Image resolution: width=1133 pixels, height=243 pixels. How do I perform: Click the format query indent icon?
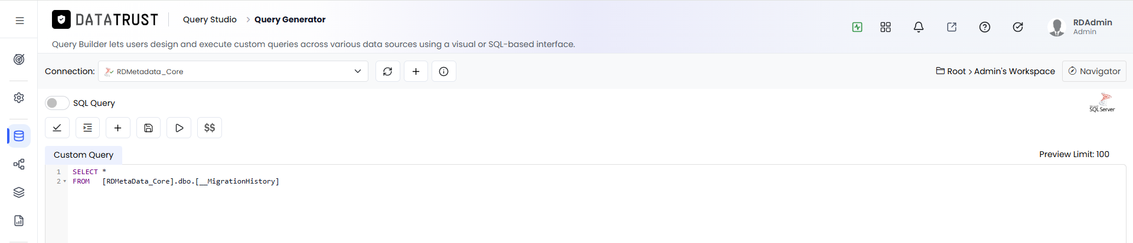pyautogui.click(x=87, y=128)
